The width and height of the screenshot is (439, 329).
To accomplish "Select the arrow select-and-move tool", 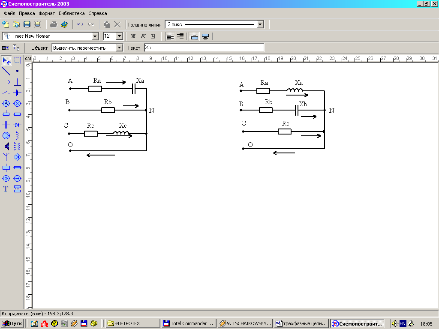I will coord(6,60).
